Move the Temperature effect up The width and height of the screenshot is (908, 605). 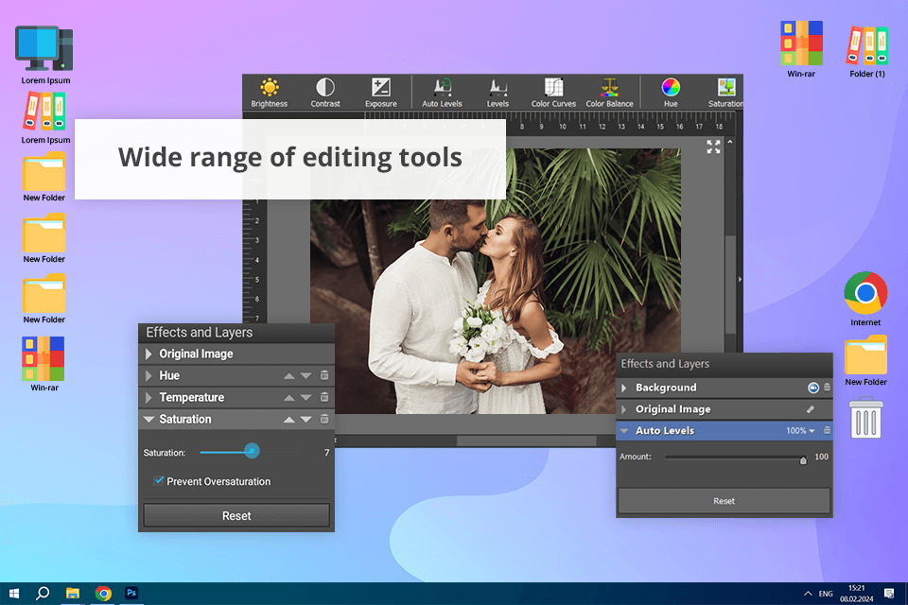[289, 398]
